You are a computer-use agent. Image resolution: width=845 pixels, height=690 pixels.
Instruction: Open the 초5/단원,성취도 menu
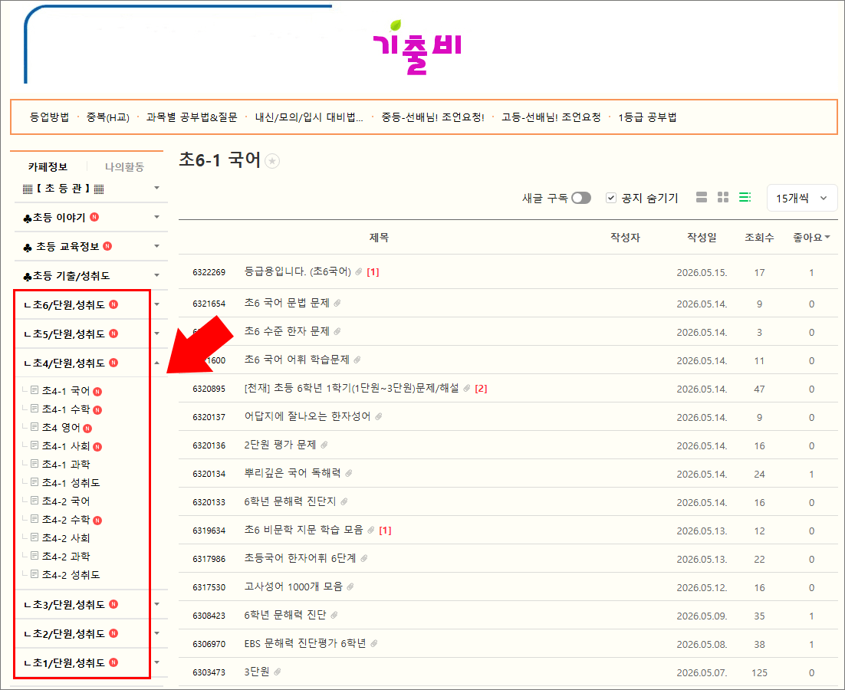click(x=64, y=334)
